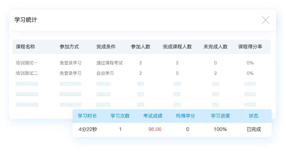Click the 课程得分率 column header

click(x=250, y=47)
